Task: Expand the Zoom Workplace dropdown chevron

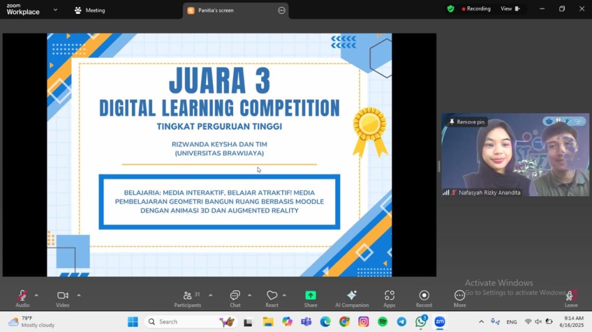Action: (55, 10)
